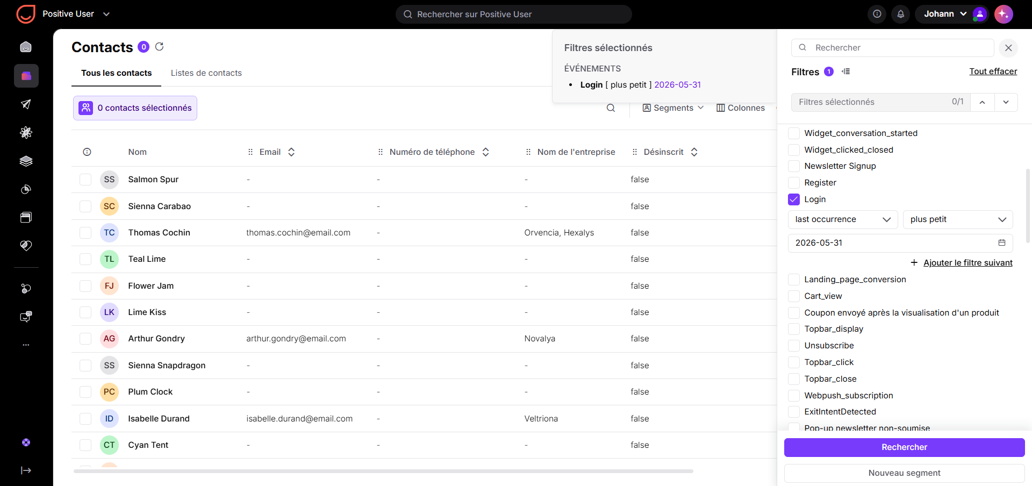Go to previous selected filter

point(982,102)
